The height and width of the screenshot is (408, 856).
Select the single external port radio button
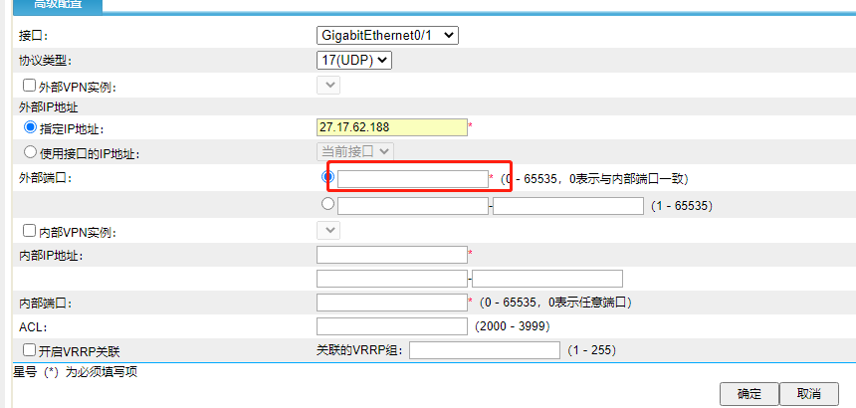pyautogui.click(x=328, y=177)
